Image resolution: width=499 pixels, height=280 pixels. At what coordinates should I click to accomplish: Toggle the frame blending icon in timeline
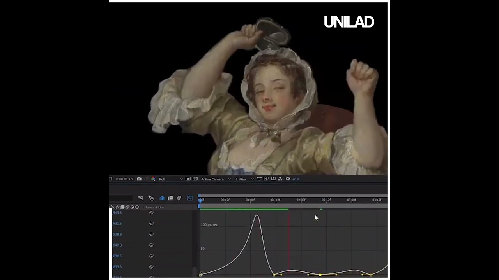tap(170, 198)
